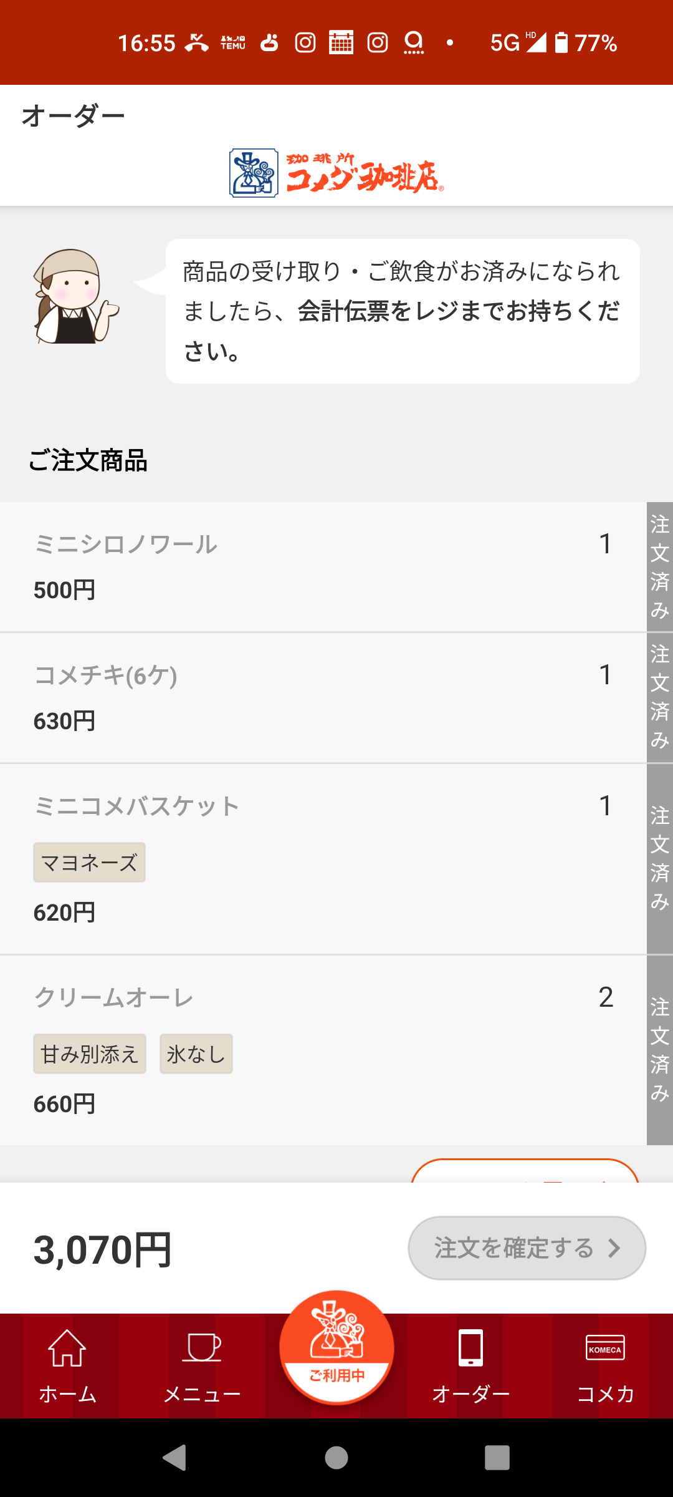Select the マヨネーズ option tag
The height and width of the screenshot is (1497, 673).
coord(89,863)
